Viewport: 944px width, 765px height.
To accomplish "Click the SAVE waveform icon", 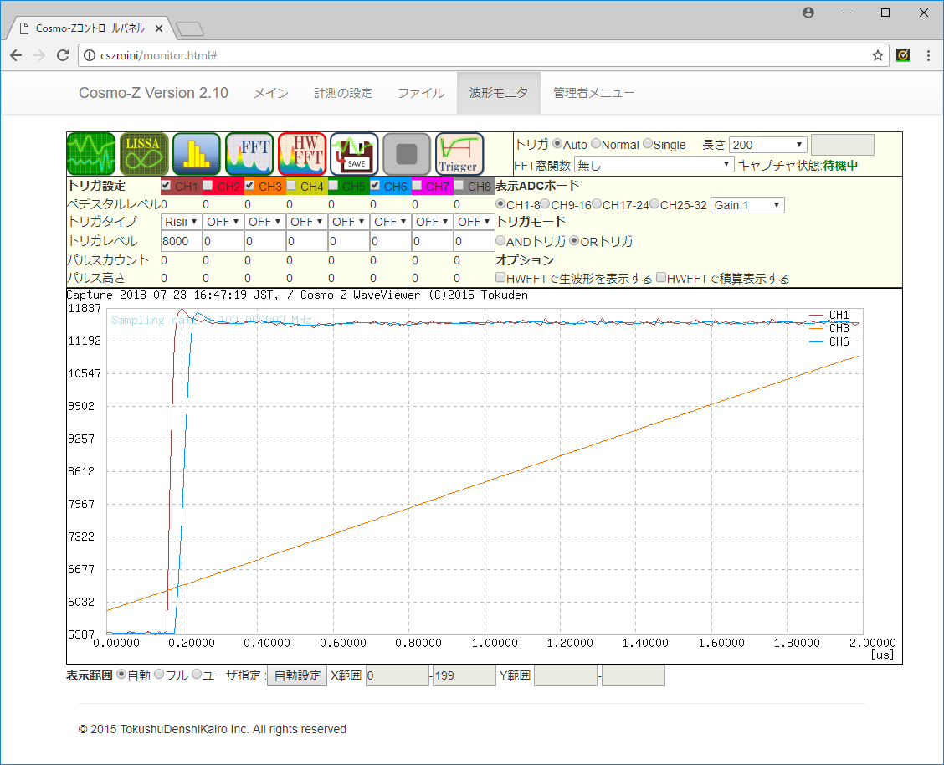I will point(354,154).
